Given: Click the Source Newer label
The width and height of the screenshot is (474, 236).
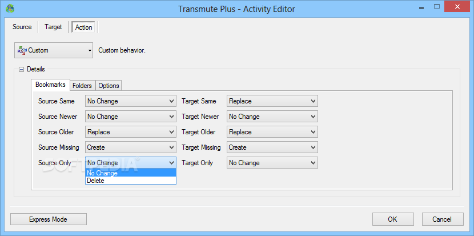Looking at the screenshot, I should click(x=58, y=117).
